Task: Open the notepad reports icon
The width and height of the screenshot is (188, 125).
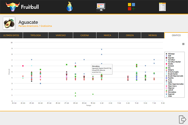Action: (162, 7)
